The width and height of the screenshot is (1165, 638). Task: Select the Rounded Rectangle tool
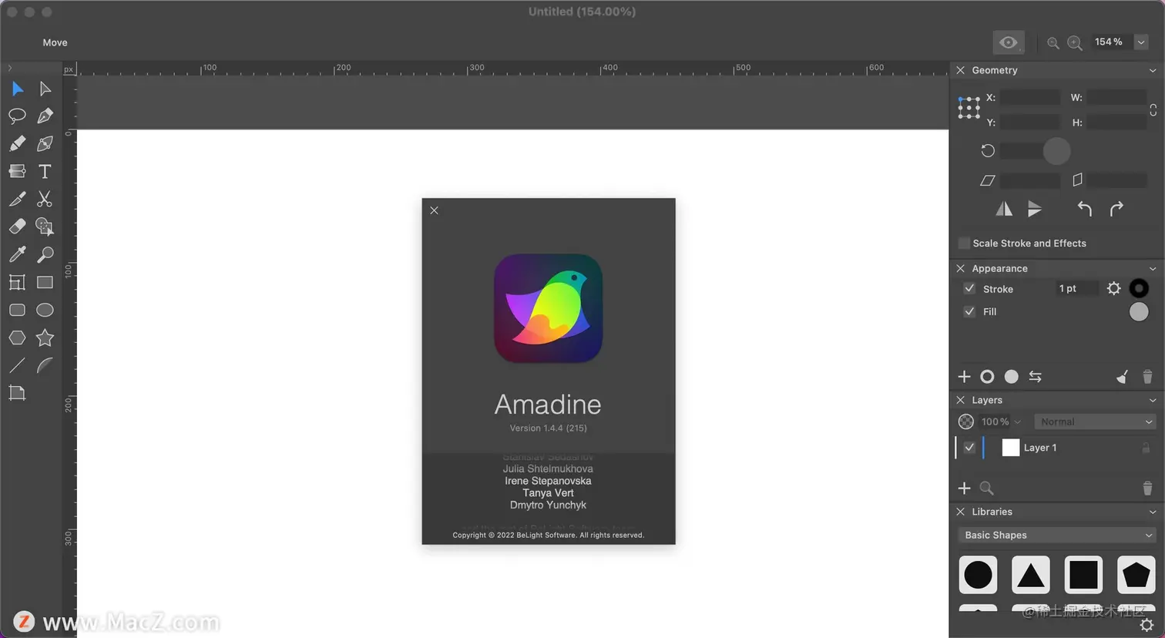coord(17,310)
